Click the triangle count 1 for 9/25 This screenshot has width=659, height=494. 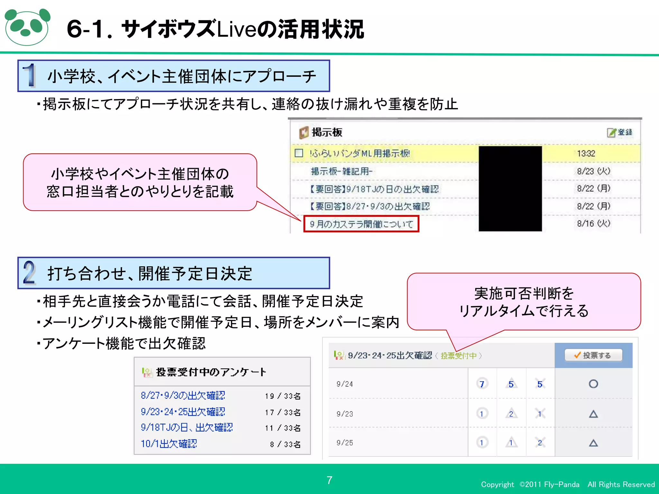(511, 443)
